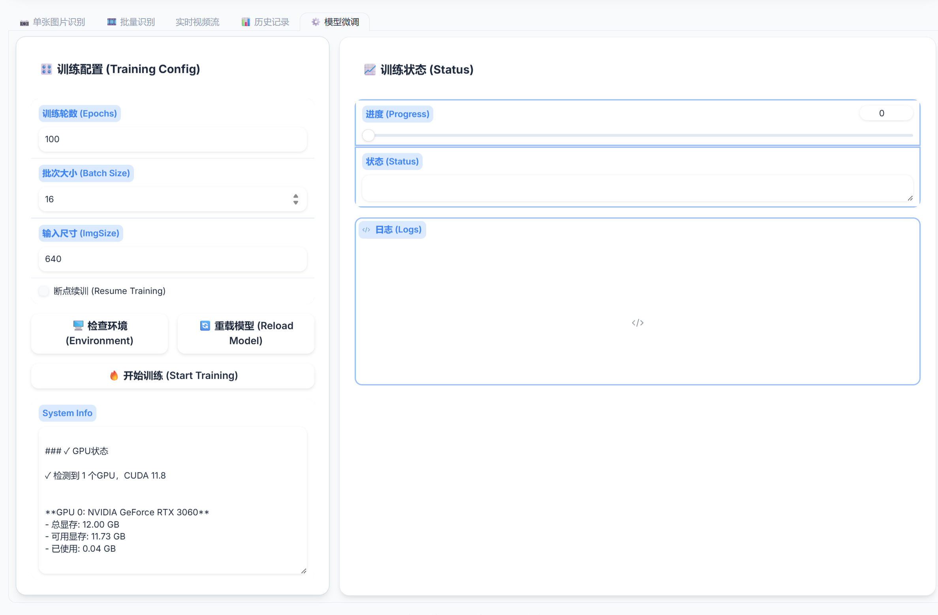Click the Progress slider handle
938x615 pixels.
368,136
